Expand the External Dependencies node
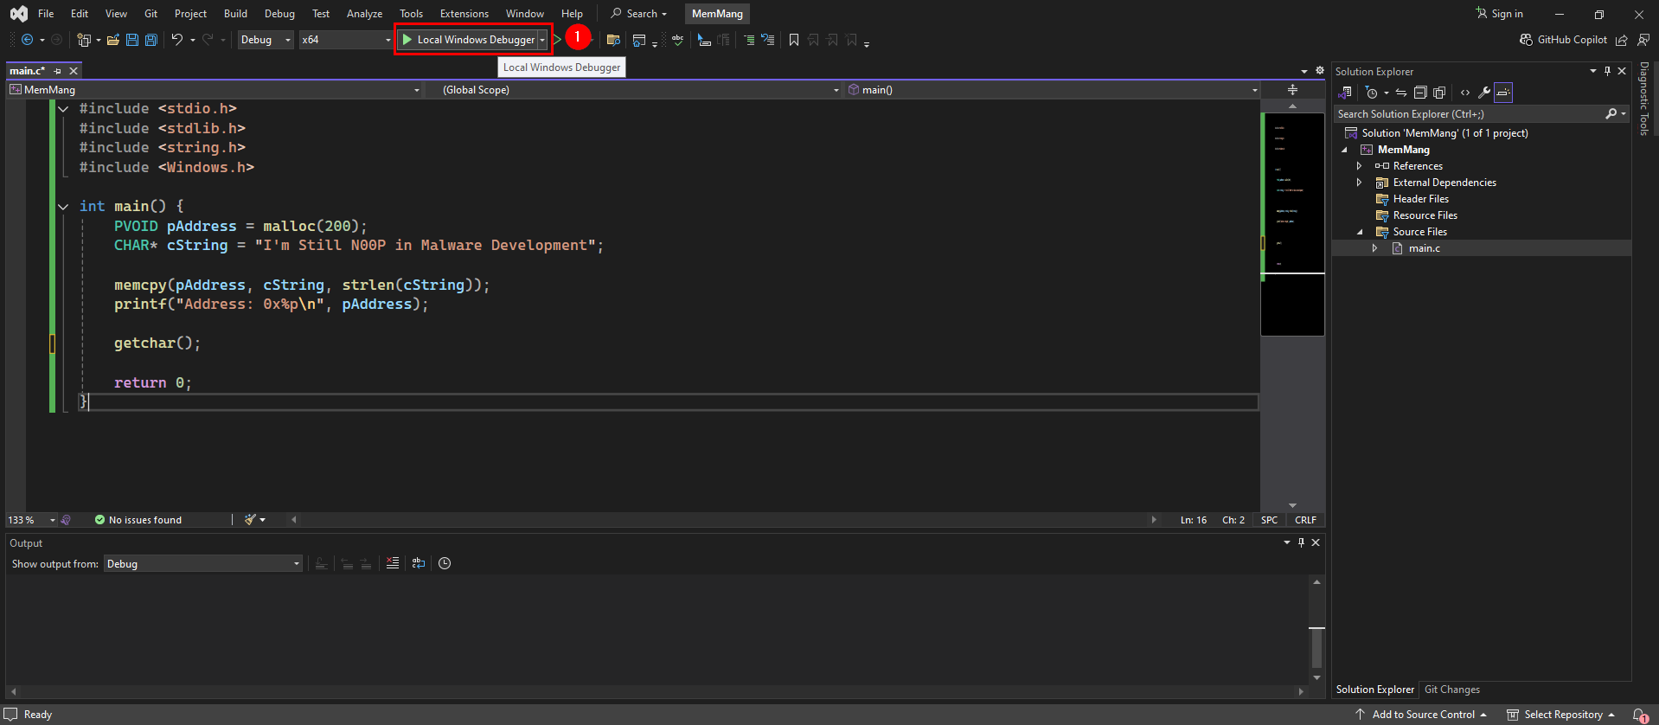This screenshot has height=725, width=1659. coord(1359,183)
